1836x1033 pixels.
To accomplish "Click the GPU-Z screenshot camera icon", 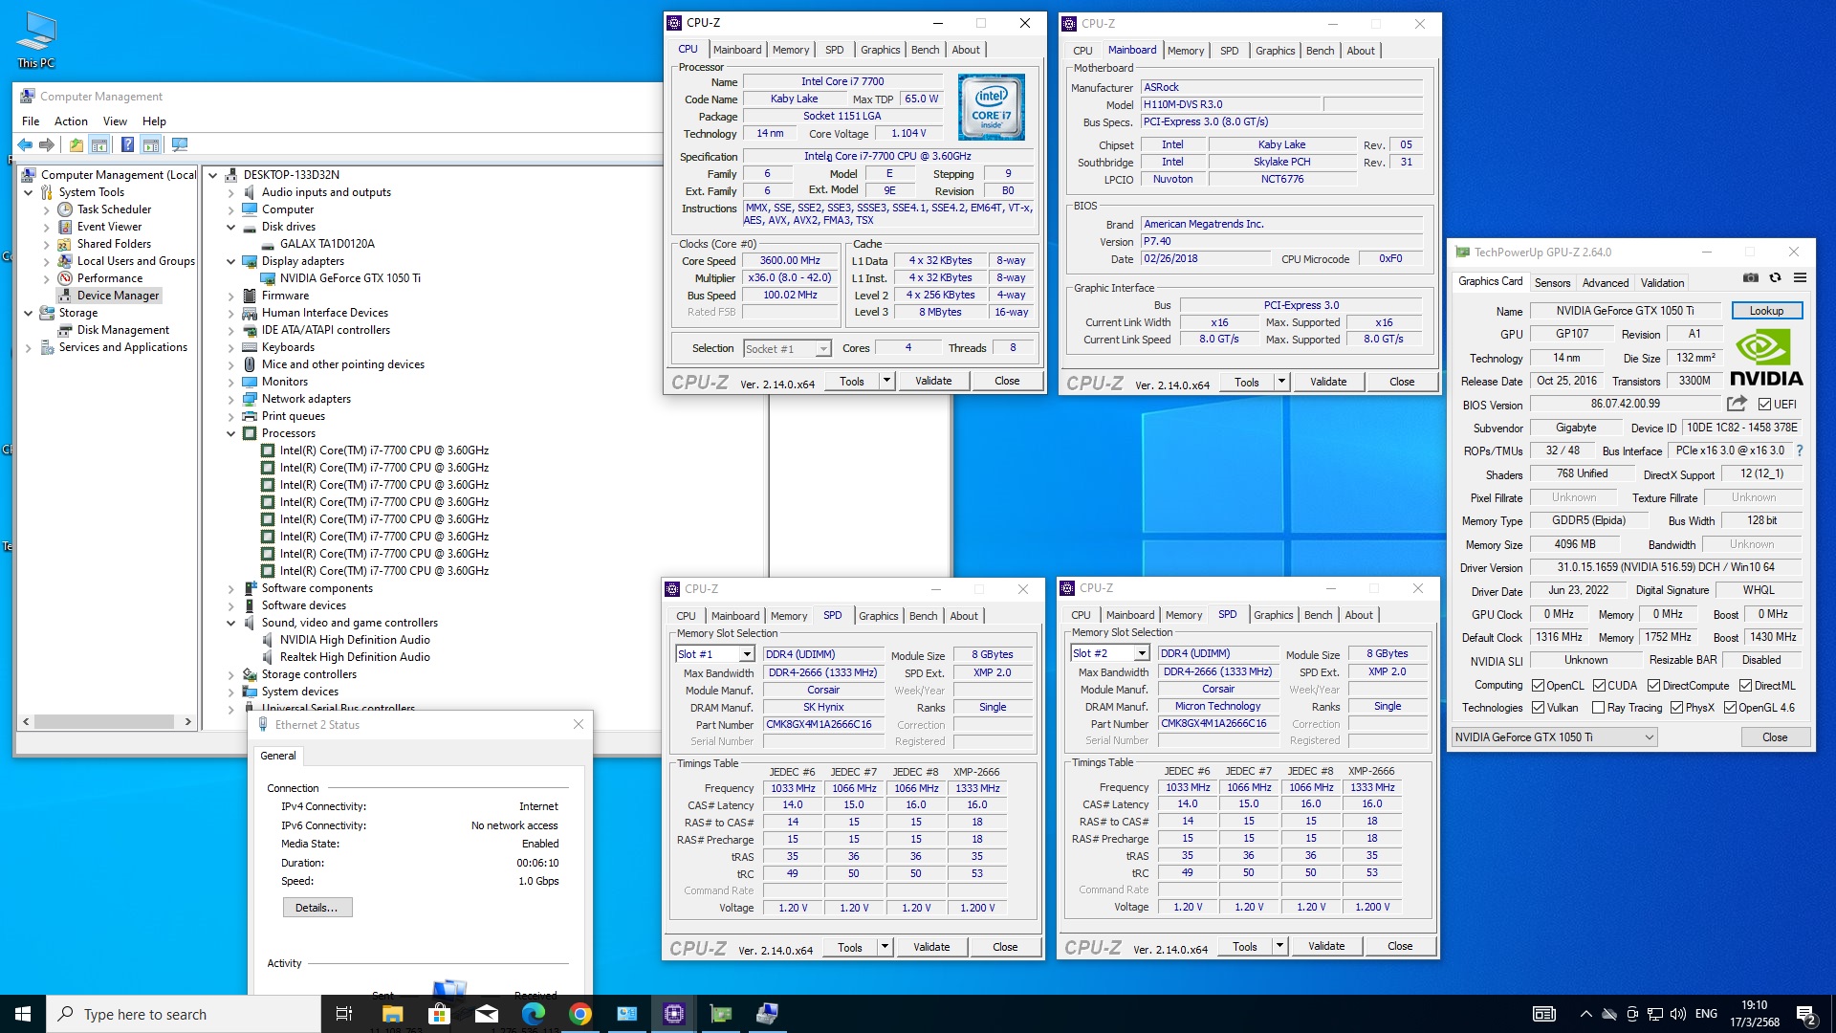I will [x=1750, y=277].
